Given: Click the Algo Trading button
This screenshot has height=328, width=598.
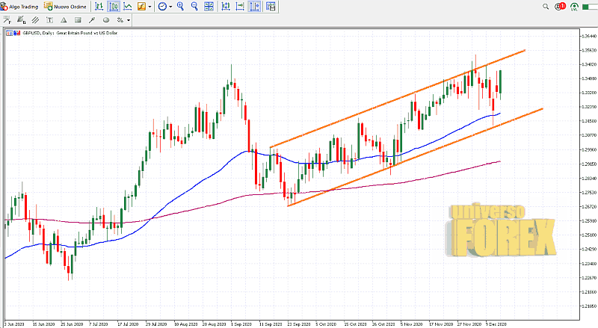Looking at the screenshot, I should (x=21, y=7).
